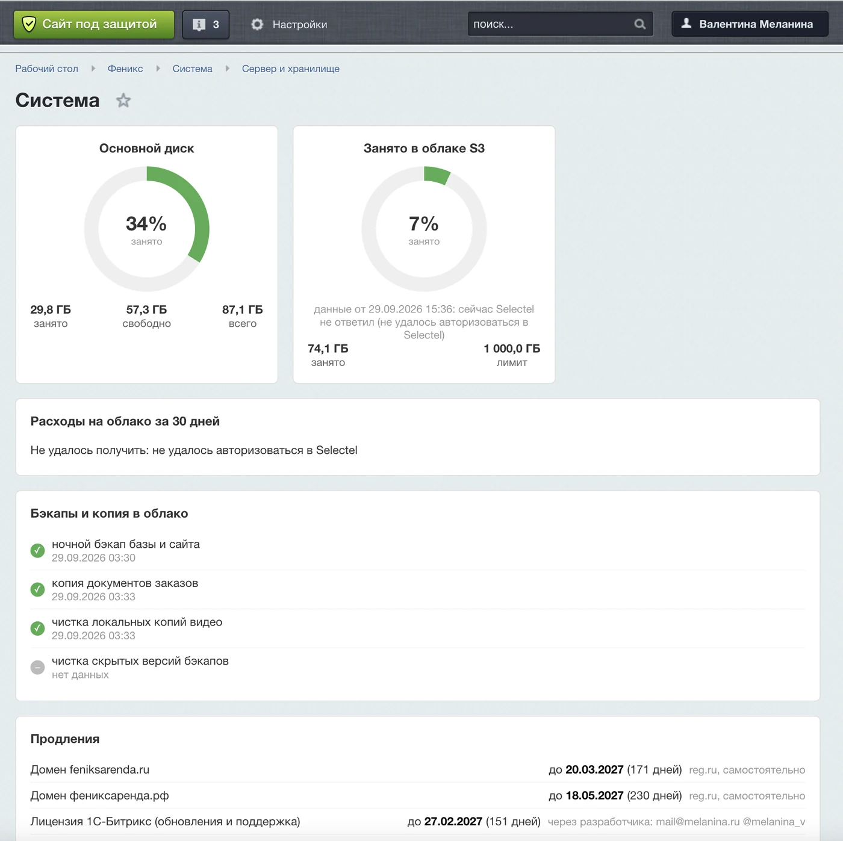The width and height of the screenshot is (843, 841).
Task: Click the shield icon in the protection button
Action: pos(28,24)
